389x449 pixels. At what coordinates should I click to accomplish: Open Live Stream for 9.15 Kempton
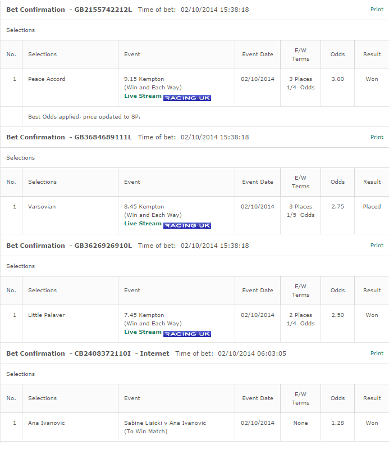tap(143, 96)
